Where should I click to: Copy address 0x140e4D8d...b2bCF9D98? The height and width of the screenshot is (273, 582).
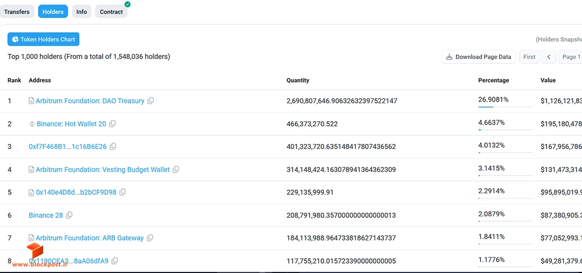coord(122,192)
